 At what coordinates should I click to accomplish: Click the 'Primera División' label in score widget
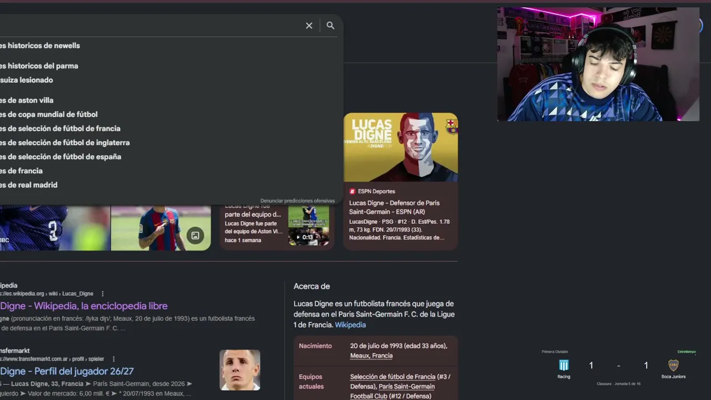click(555, 352)
